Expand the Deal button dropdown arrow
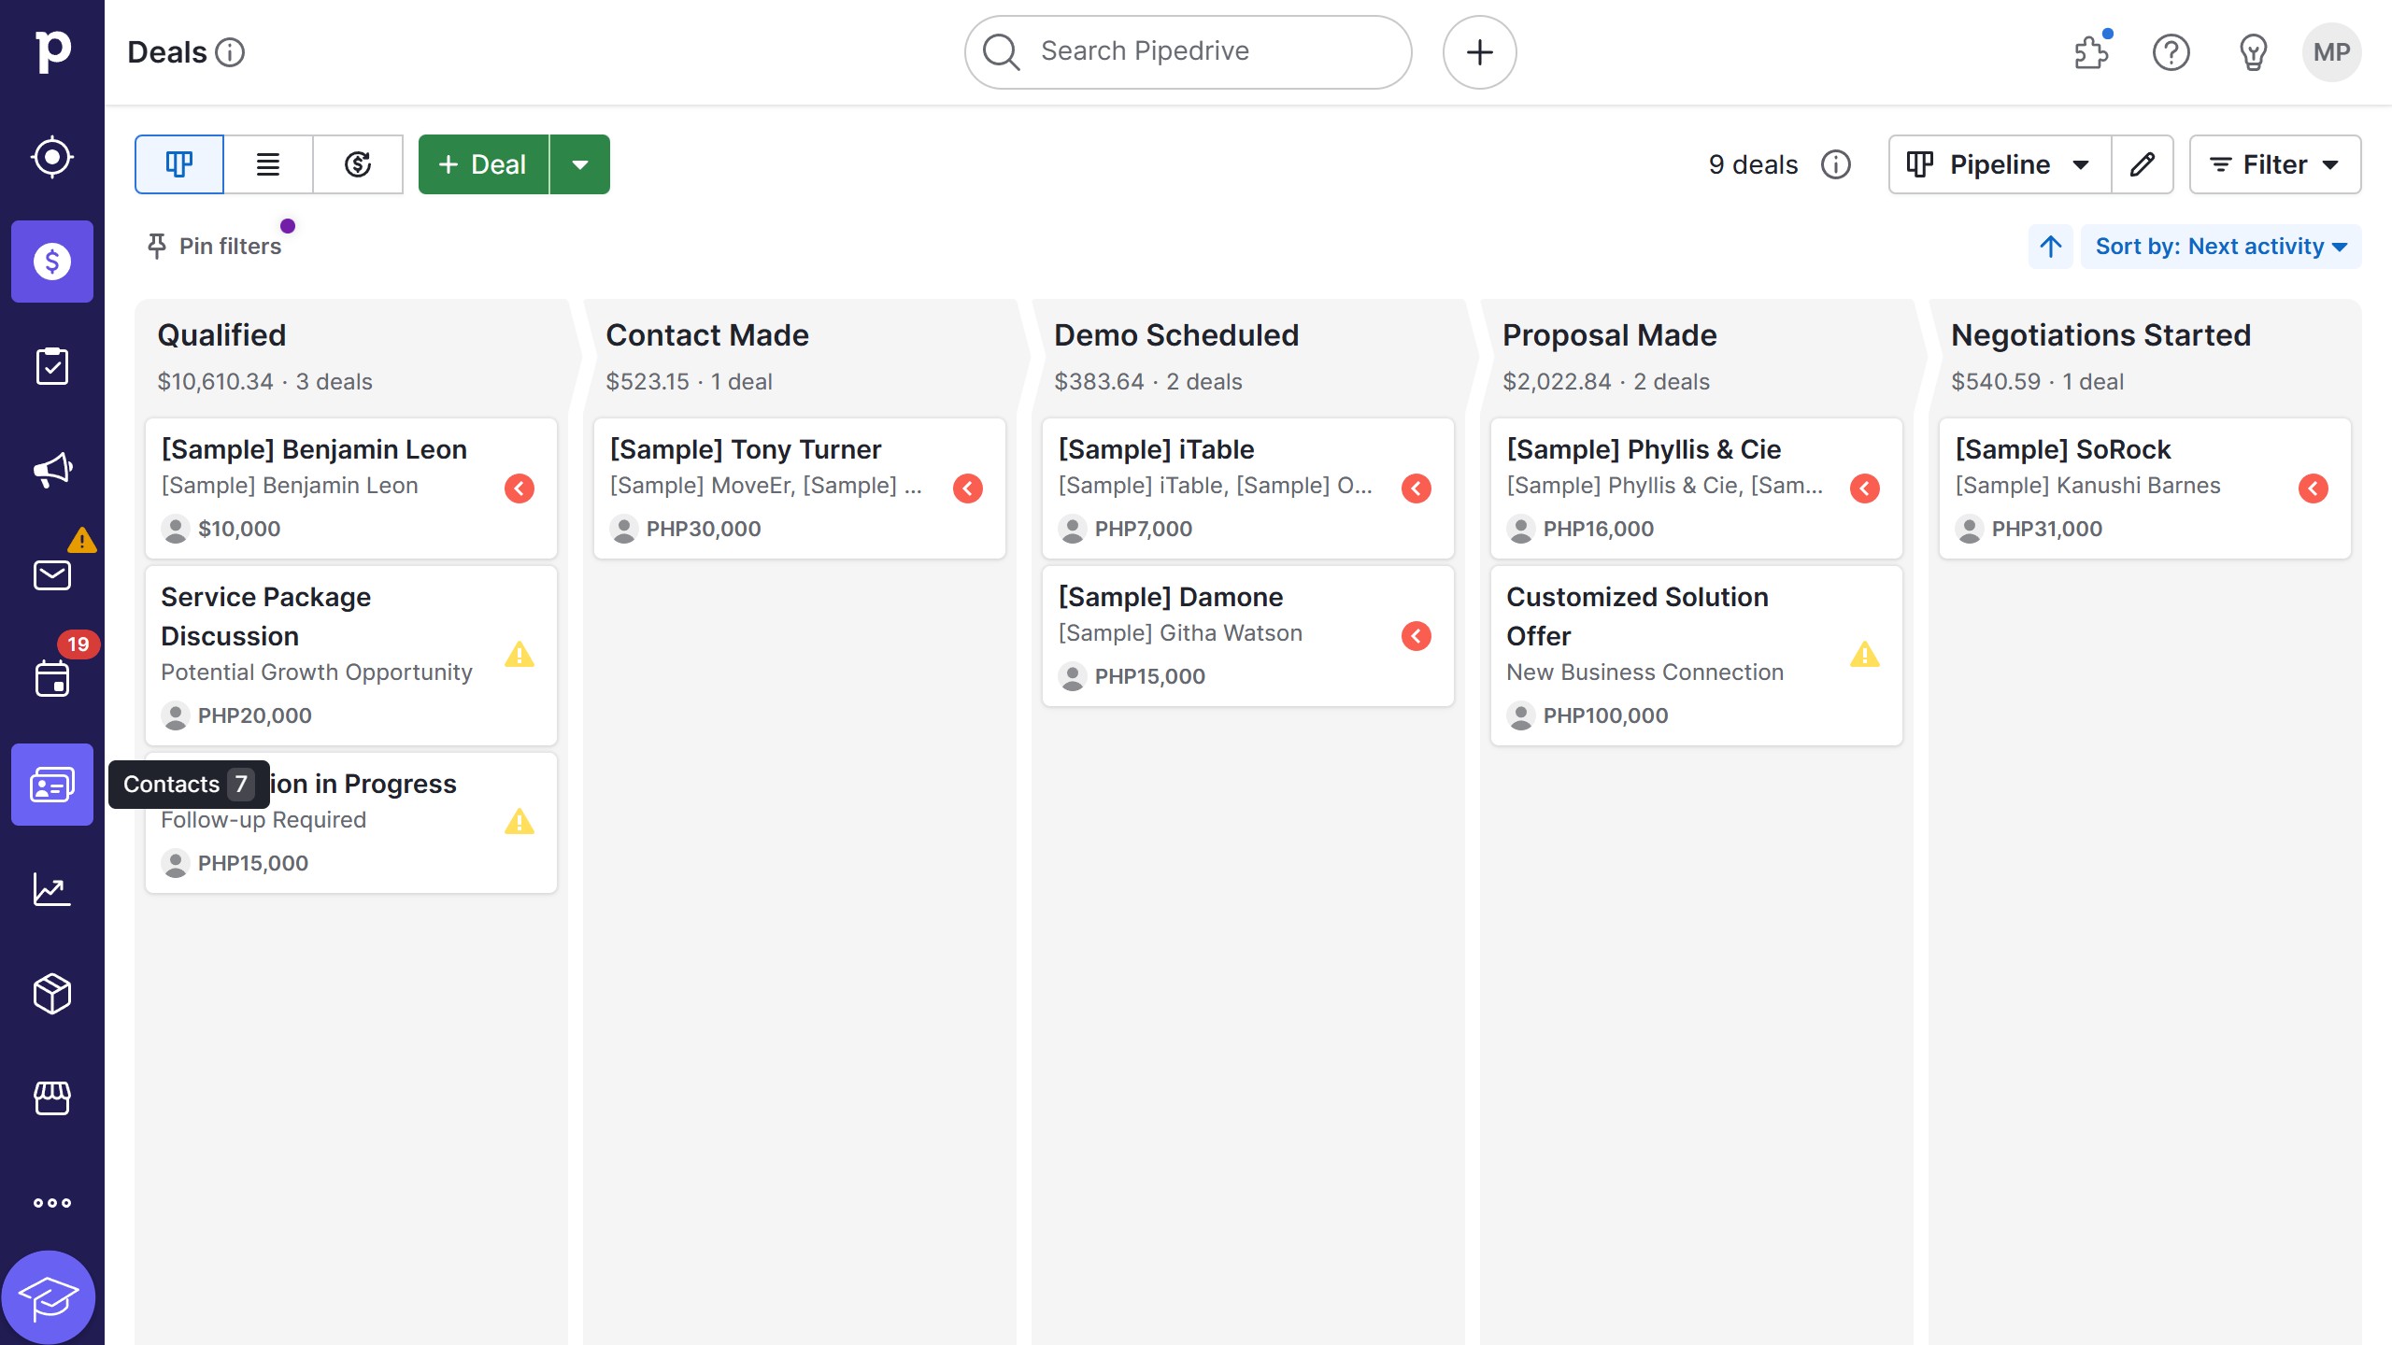This screenshot has width=2392, height=1345. [580, 164]
